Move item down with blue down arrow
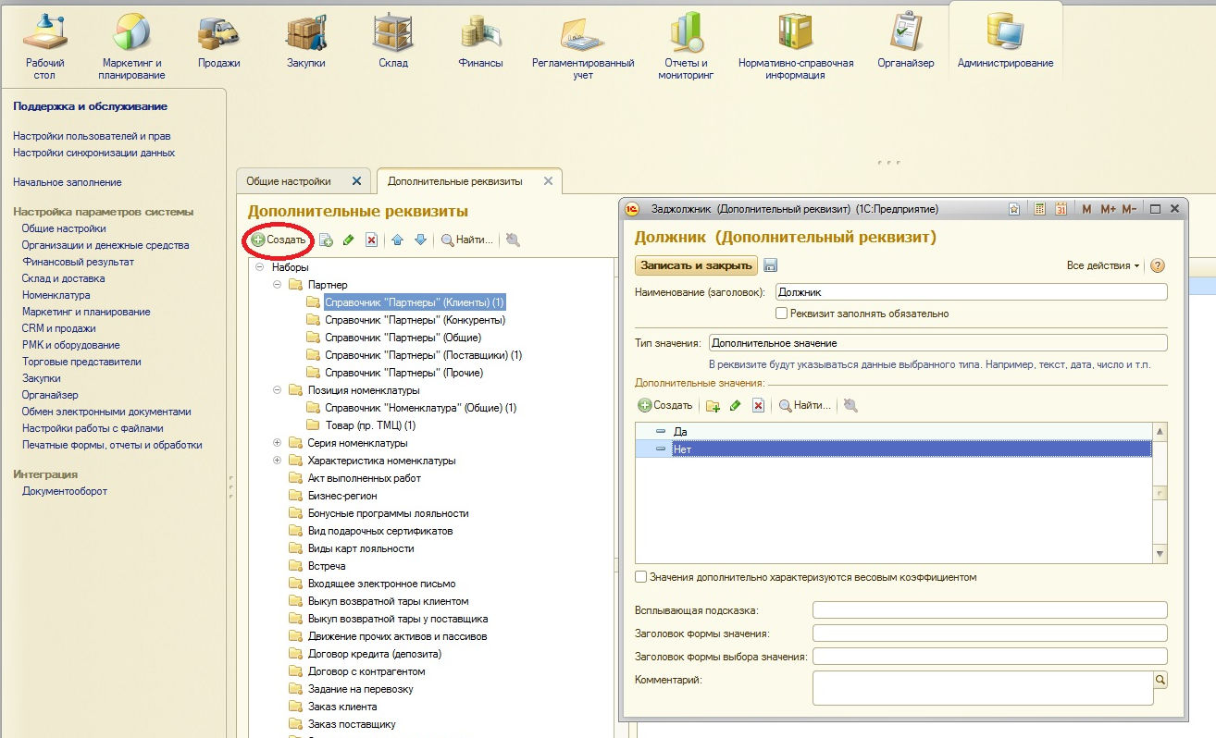Screen dimensions: 1216x738 click(420, 240)
